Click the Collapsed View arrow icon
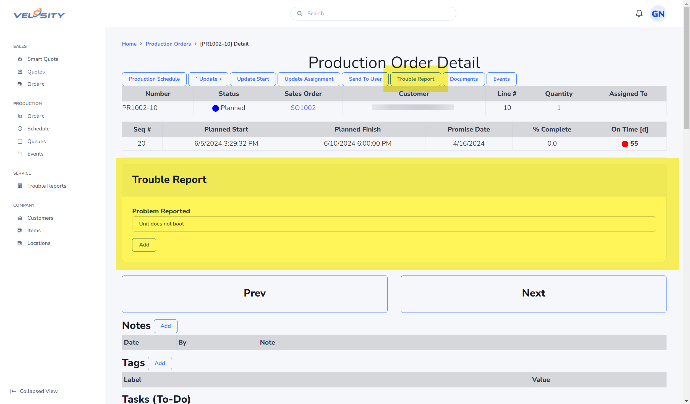Image resolution: width=690 pixels, height=404 pixels. [13, 391]
